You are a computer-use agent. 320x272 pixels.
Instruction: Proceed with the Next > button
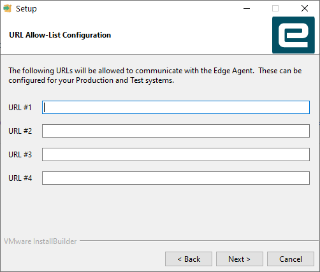tap(240, 259)
